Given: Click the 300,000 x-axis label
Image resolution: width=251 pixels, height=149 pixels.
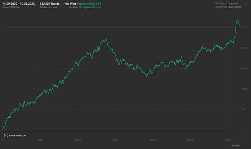Looking at the screenshot, I should pos(115,140).
